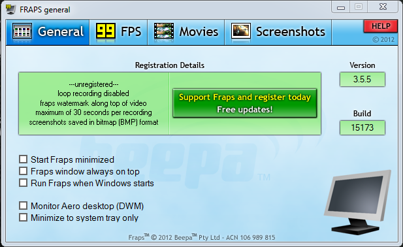Switch to the FPS tab label
The height and width of the screenshot is (247, 403).
[x=131, y=32]
